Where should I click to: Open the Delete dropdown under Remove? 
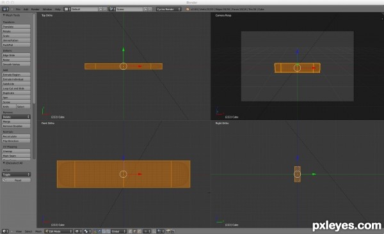(x=16, y=117)
